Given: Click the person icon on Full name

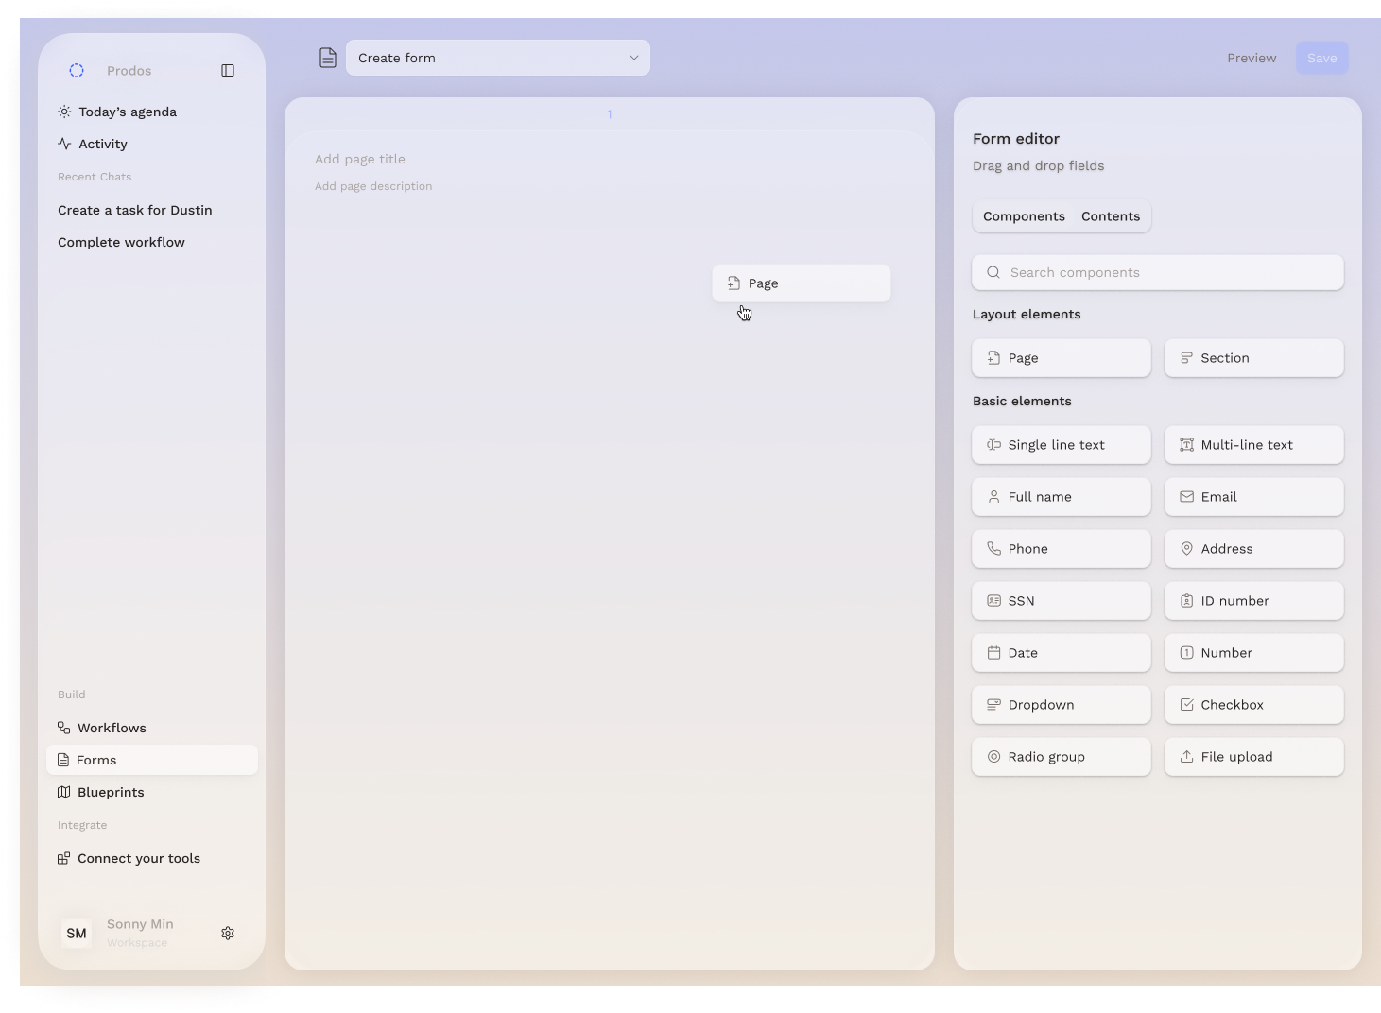Looking at the screenshot, I should click(x=993, y=497).
